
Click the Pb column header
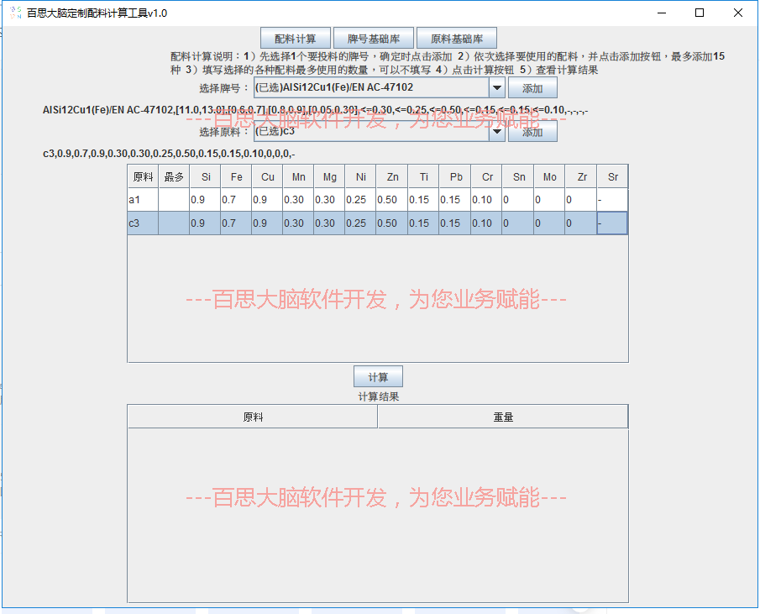[x=454, y=176]
